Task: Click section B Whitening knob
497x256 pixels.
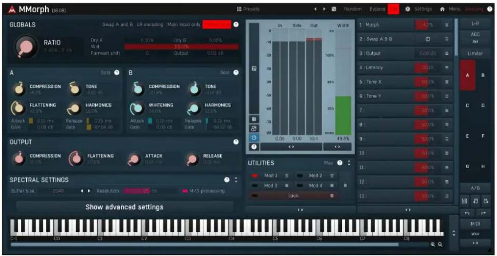Action: (137, 108)
